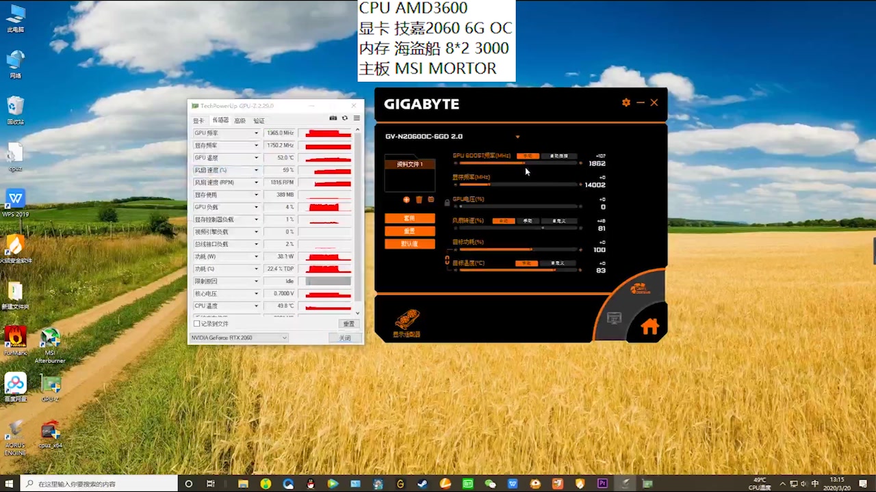Expand the 显存使用 sensor dropdown arrow

(x=257, y=195)
